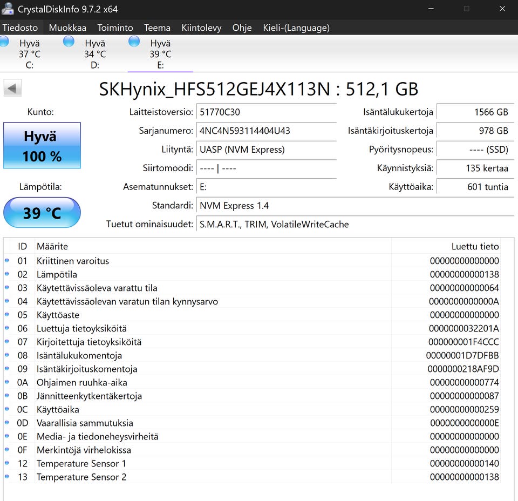Click status dot beside Käyttöaste row
Viewport: 518px width, 501px height.
(x=7, y=315)
